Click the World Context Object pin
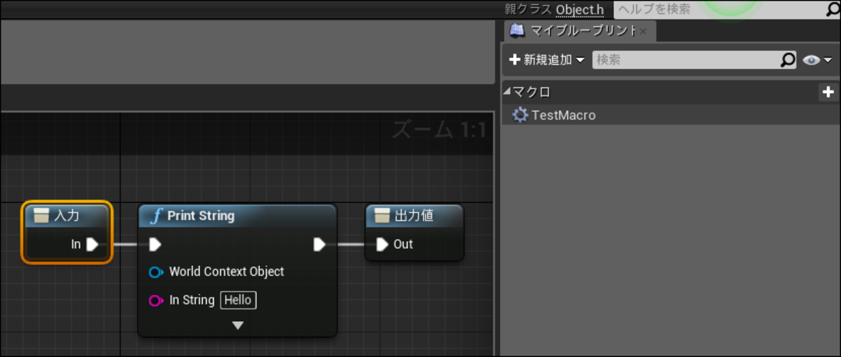The image size is (841, 357). (156, 272)
